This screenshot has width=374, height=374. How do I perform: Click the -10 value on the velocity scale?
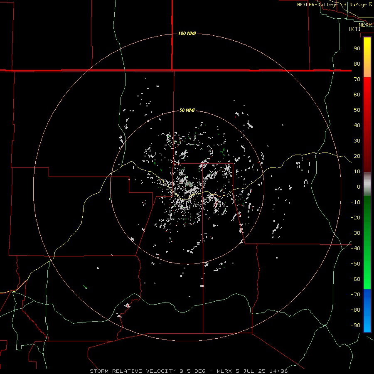pos(355,202)
